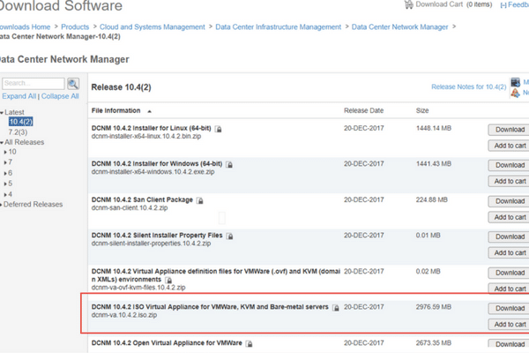Screen dimensions: 529x353
Task: Download the Linux 64-bit installer
Action: point(510,130)
